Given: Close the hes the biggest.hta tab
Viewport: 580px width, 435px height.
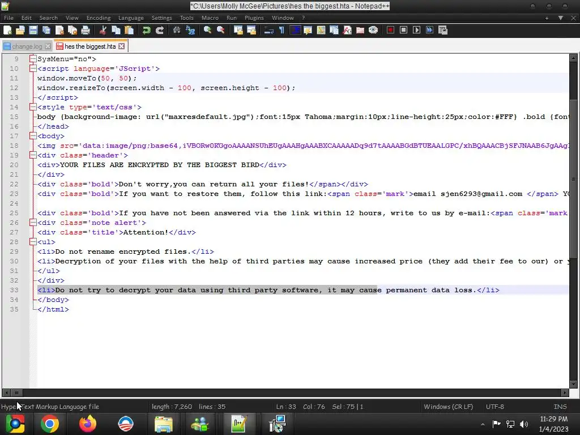Looking at the screenshot, I should [121, 46].
